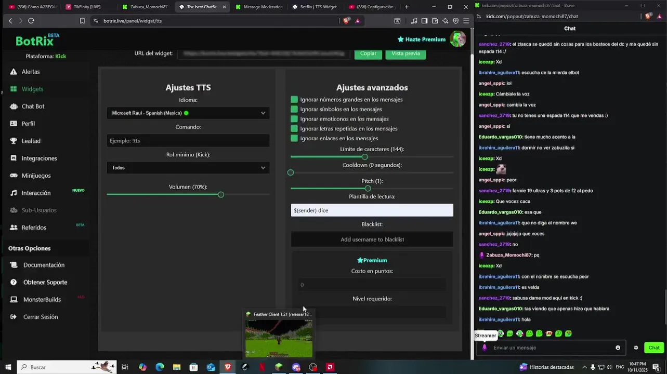Adjust the Pitch slider handle

(368, 189)
